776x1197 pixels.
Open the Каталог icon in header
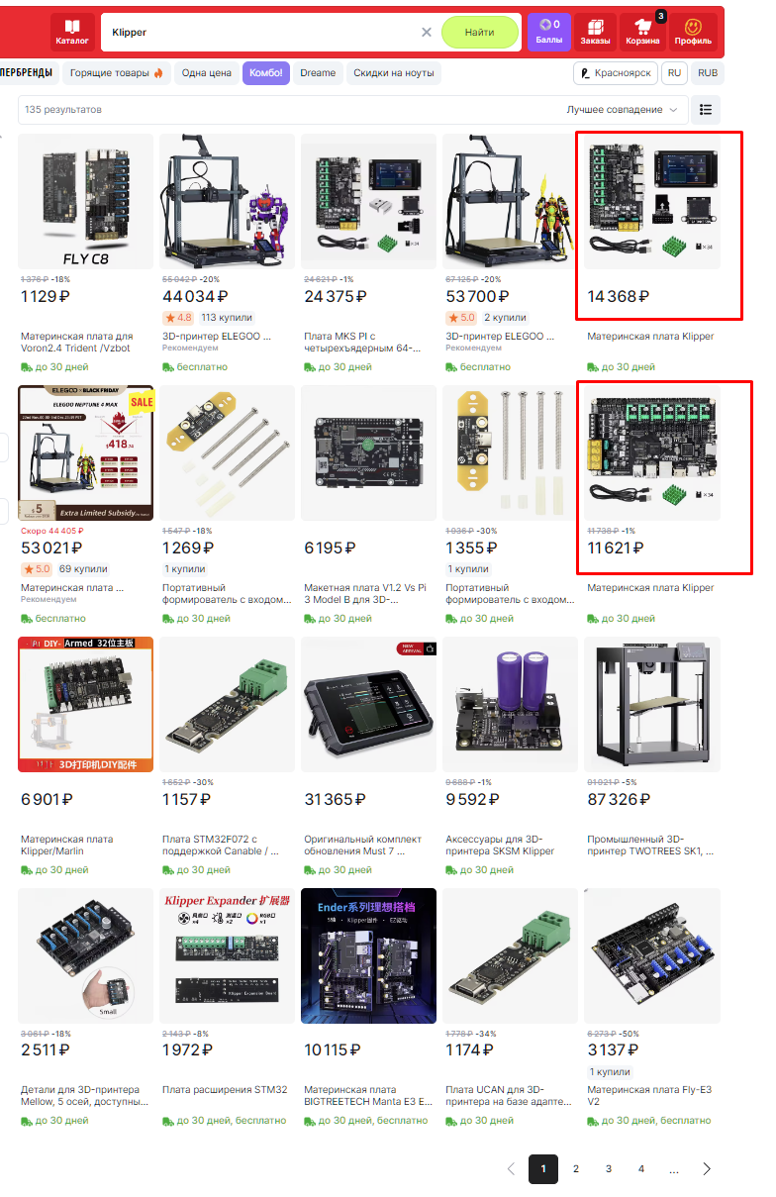[72, 32]
